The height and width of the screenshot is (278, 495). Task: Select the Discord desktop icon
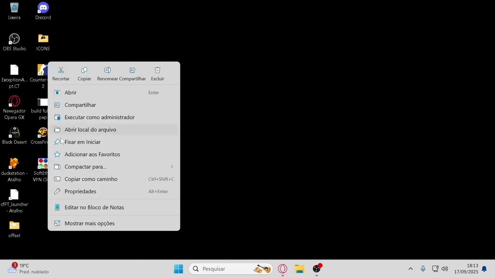[43, 11]
